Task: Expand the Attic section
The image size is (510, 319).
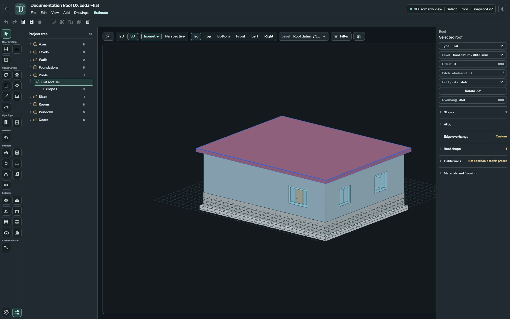Action: [x=473, y=124]
